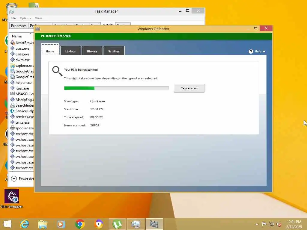Viewport: 307px width, 230px height.
Task: Show hidden tray icons arrow
Action: 257,224
